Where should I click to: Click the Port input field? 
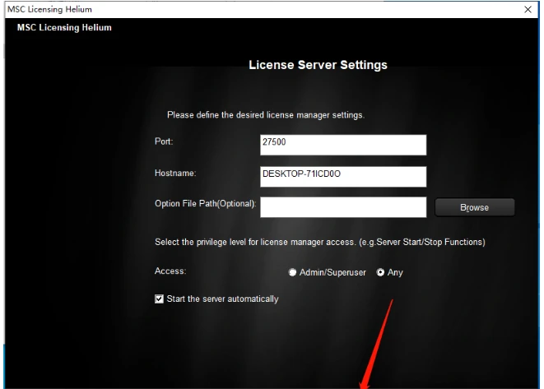343,145
